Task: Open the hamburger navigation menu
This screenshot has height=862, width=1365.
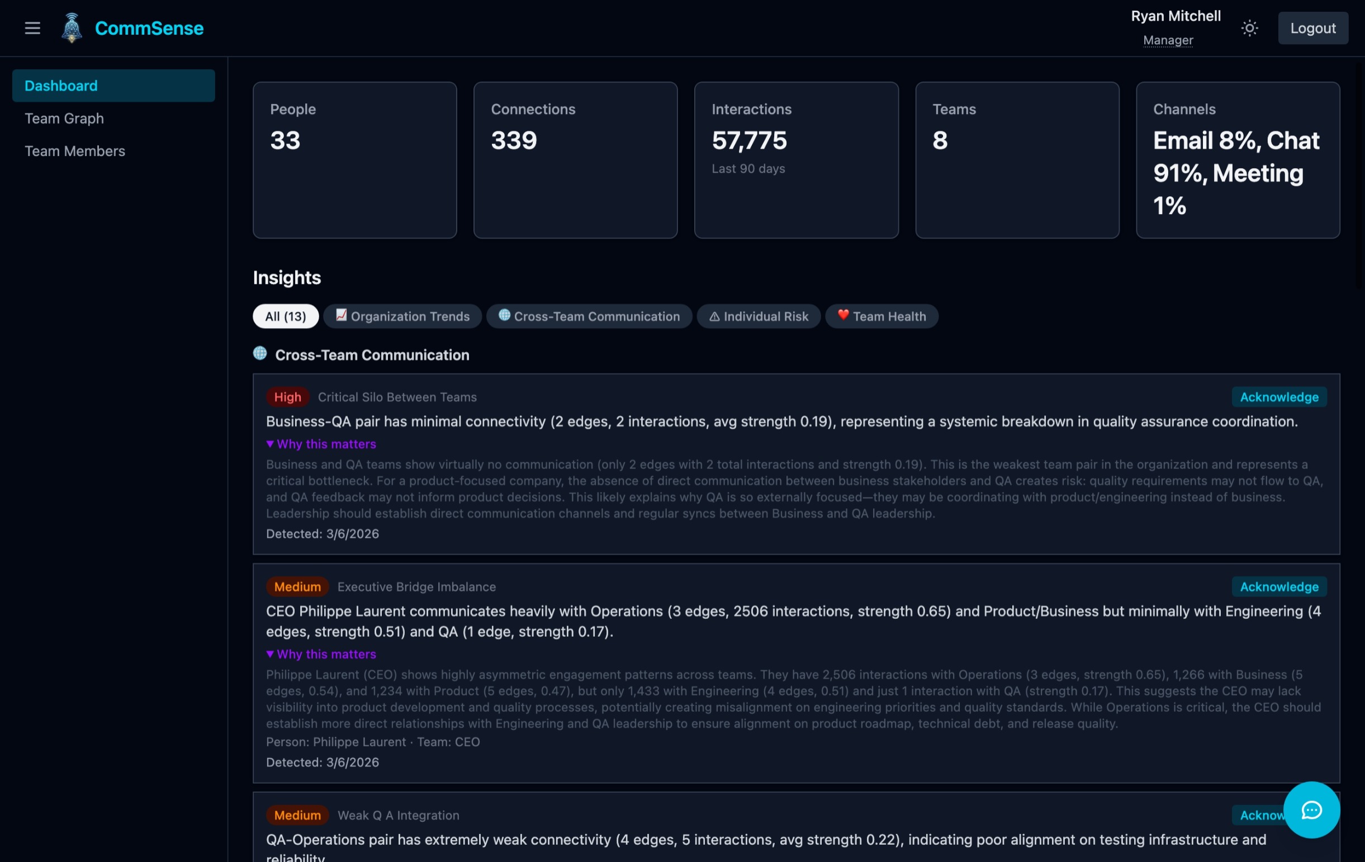Action: (32, 28)
